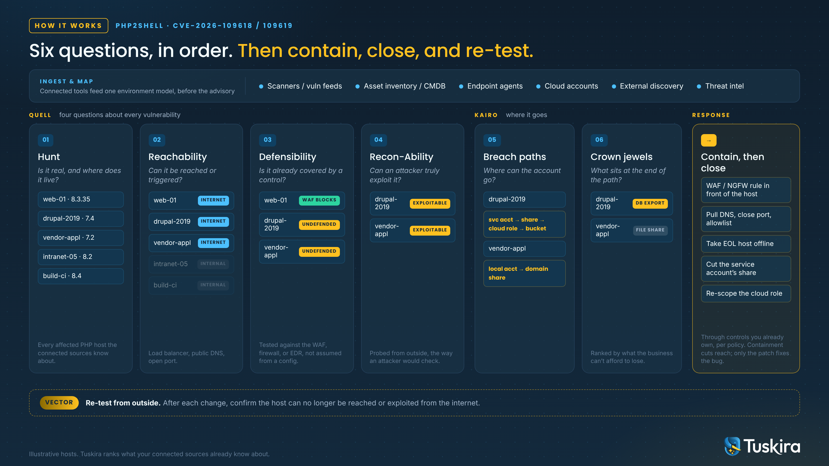Screen dimensions: 829x466
Task: Click 'WAF / NGFW rule in front of the host'
Action: click(x=746, y=190)
